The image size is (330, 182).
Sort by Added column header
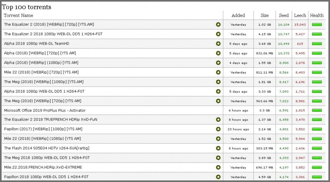point(238,15)
